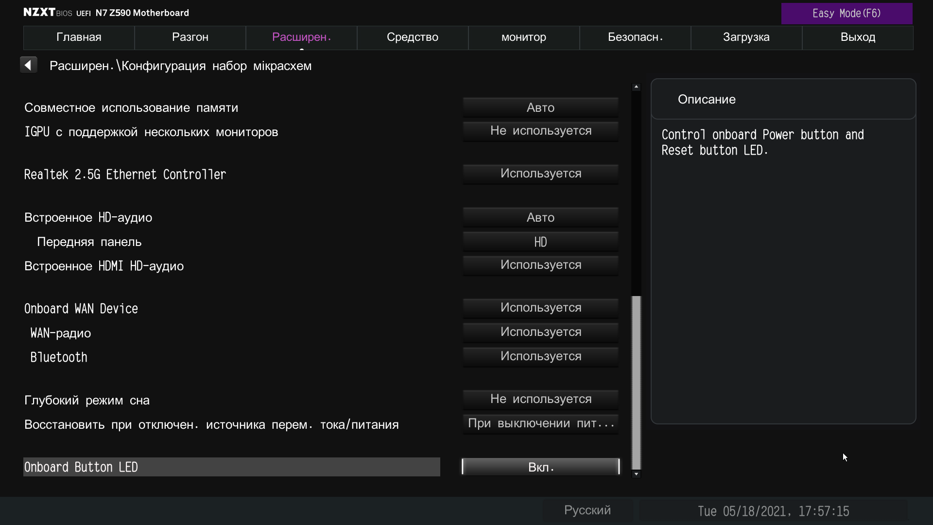
Task: Click scrollbar up arrow
Action: pos(636,87)
